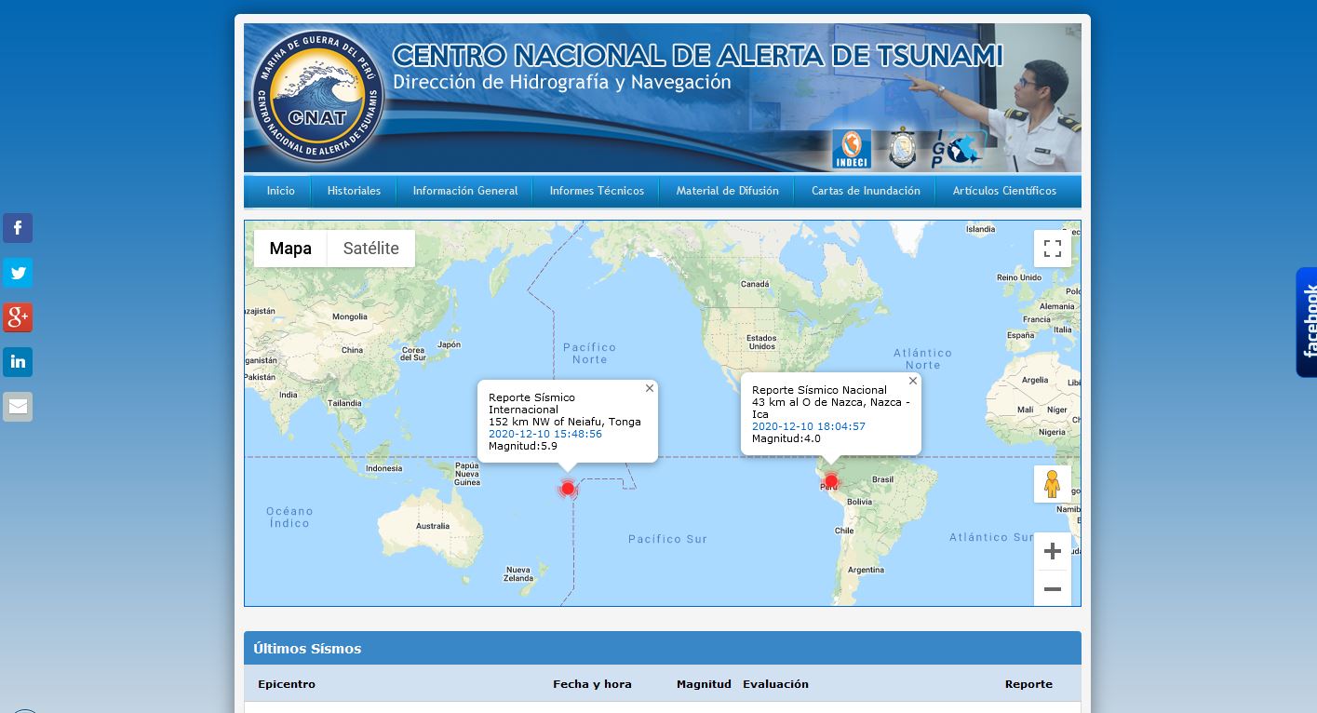Open the Tonga quake 2020-12-10 15:48:56 link

(544, 434)
